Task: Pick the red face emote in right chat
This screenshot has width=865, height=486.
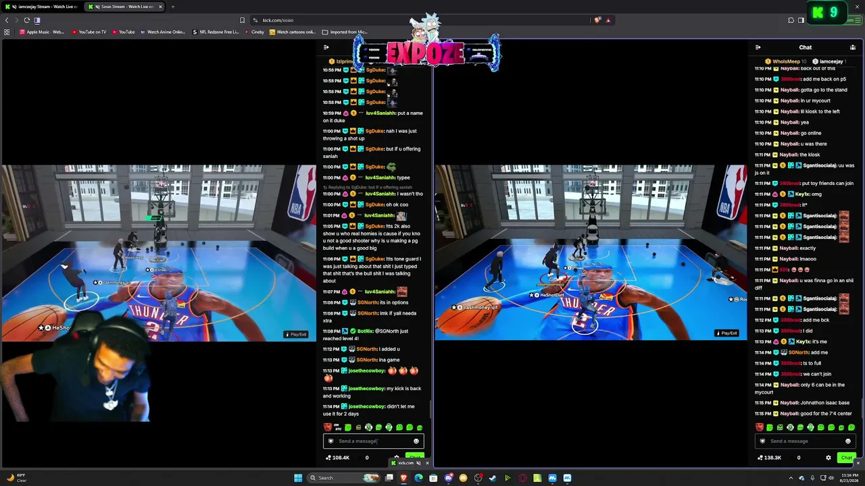Action: [x=760, y=427]
